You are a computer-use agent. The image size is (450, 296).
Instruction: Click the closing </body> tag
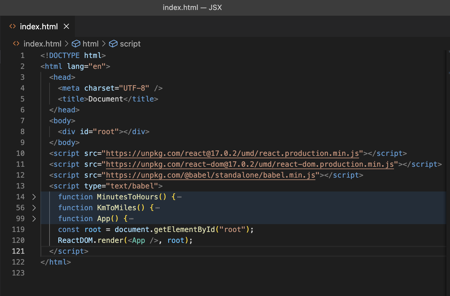(x=64, y=143)
